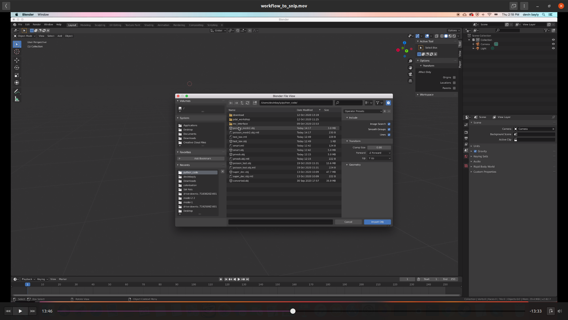Toggle the camera view icon in viewport

[410, 74]
